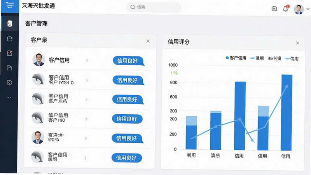Expand chevron on second customer row
The width and height of the screenshot is (311, 175).
coord(87,80)
